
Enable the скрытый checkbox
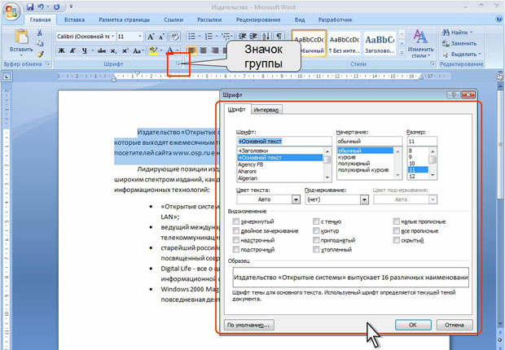pyautogui.click(x=396, y=240)
